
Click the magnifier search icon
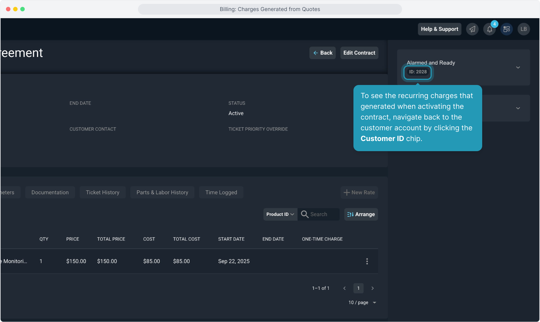click(x=304, y=214)
